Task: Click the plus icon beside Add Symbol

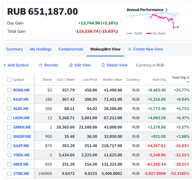Action: [x=5, y=65]
